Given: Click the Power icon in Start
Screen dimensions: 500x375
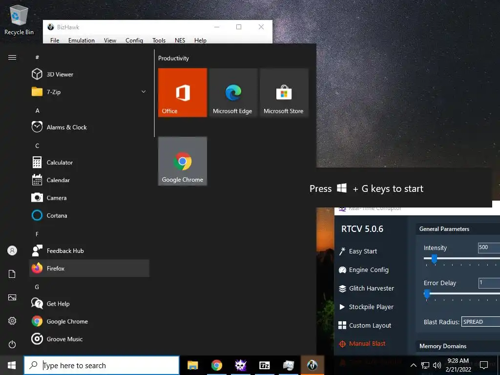Looking at the screenshot, I should (12, 344).
